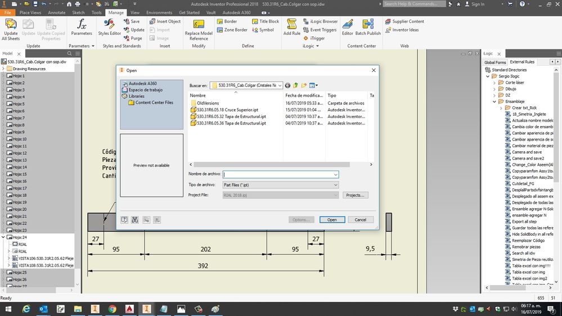
Task: Open Supplier Content
Action: coord(404,21)
